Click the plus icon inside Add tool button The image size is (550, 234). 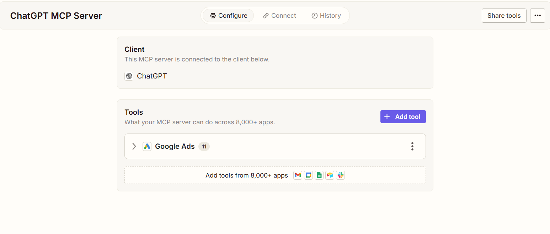[x=387, y=116]
